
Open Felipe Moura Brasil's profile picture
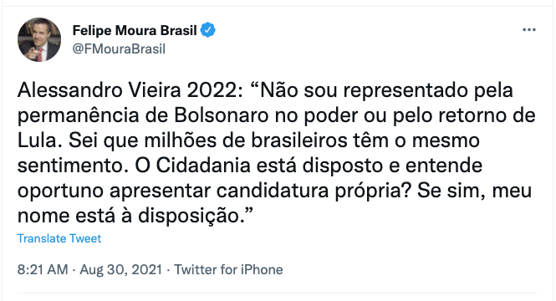39,39
